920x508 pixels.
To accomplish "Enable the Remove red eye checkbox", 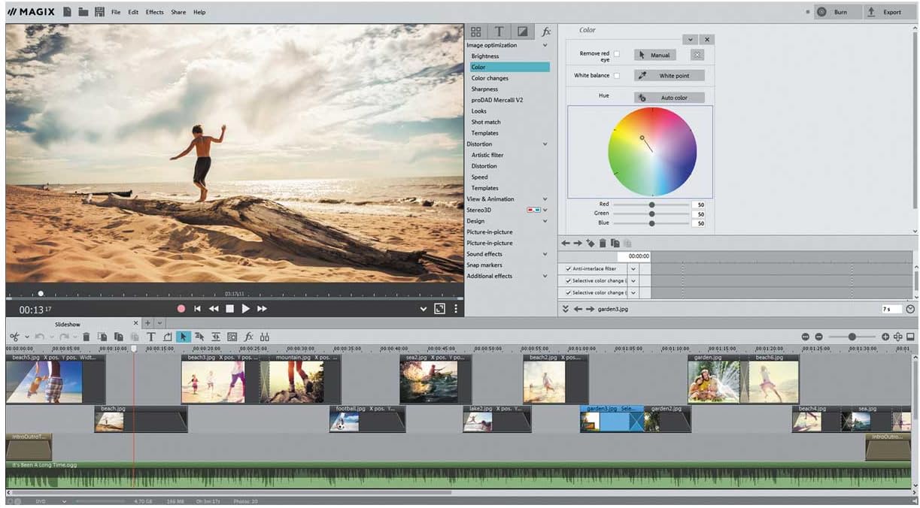I will click(617, 54).
